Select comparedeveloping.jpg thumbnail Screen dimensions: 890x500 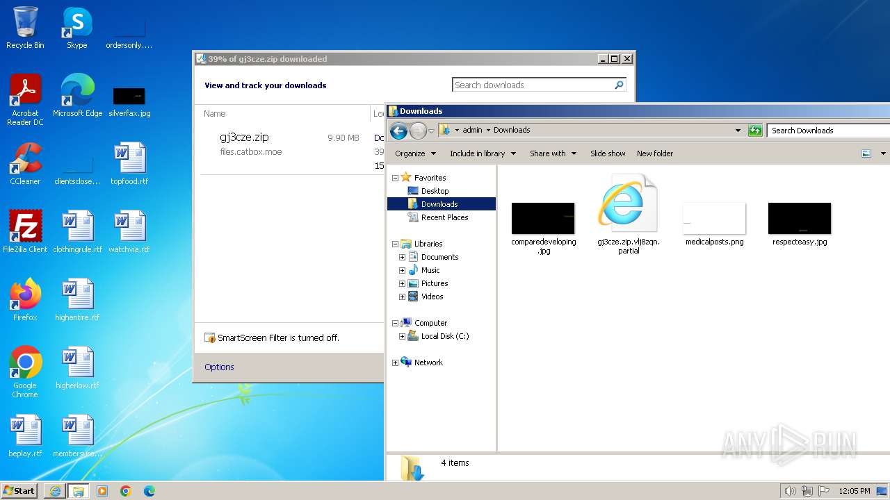[543, 228]
